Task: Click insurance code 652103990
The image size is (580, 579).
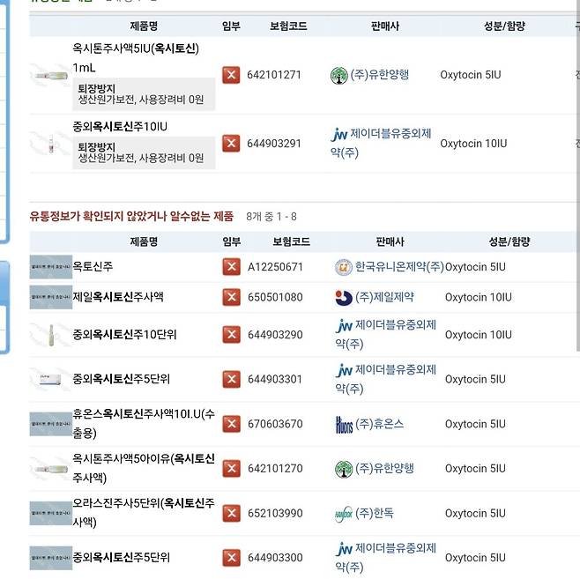Action: click(x=275, y=513)
